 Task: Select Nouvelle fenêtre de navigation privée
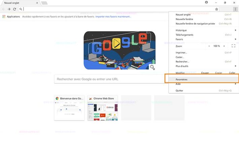[195, 23]
